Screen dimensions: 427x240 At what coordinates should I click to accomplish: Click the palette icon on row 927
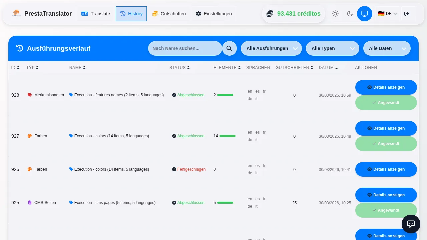tap(30, 136)
